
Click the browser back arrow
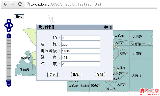point(5,4)
